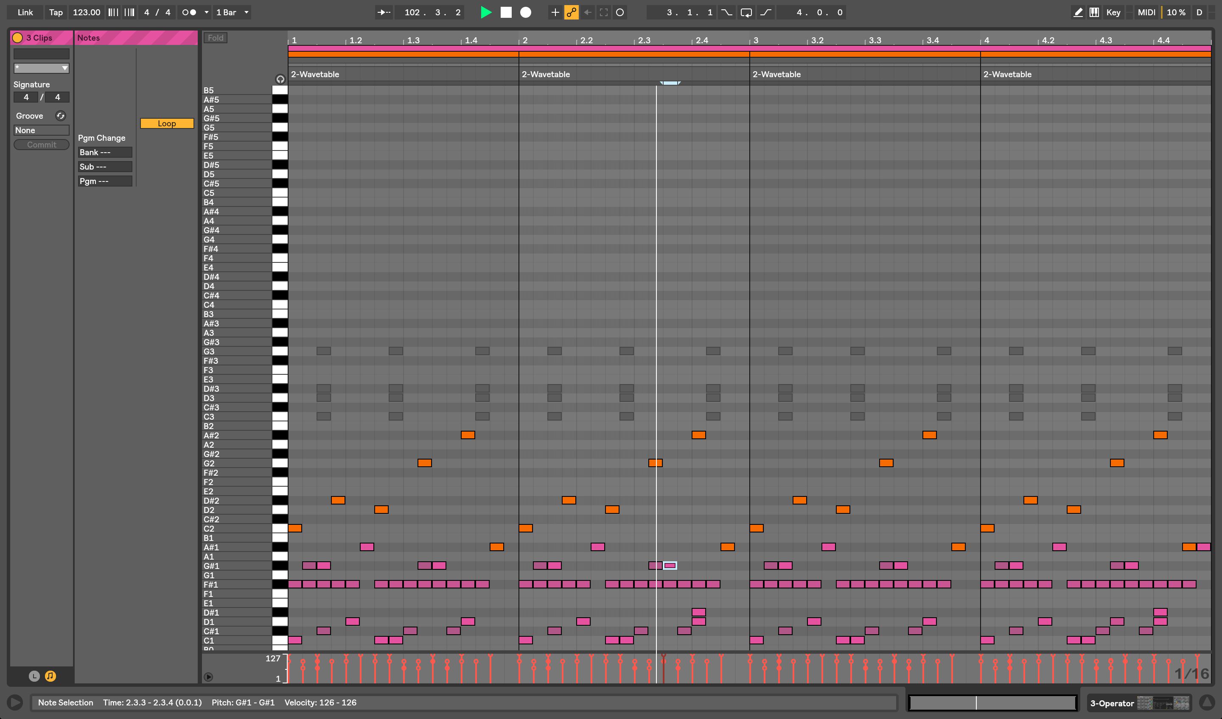Click the Phase Nudge Down icon
Screen dimensions: 1222x719
[113, 13]
